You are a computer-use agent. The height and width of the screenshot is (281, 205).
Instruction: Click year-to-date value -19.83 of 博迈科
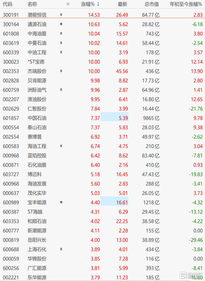(196, 174)
